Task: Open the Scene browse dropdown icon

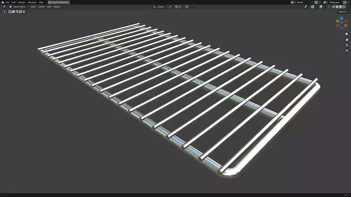Action: tap(293, 2)
